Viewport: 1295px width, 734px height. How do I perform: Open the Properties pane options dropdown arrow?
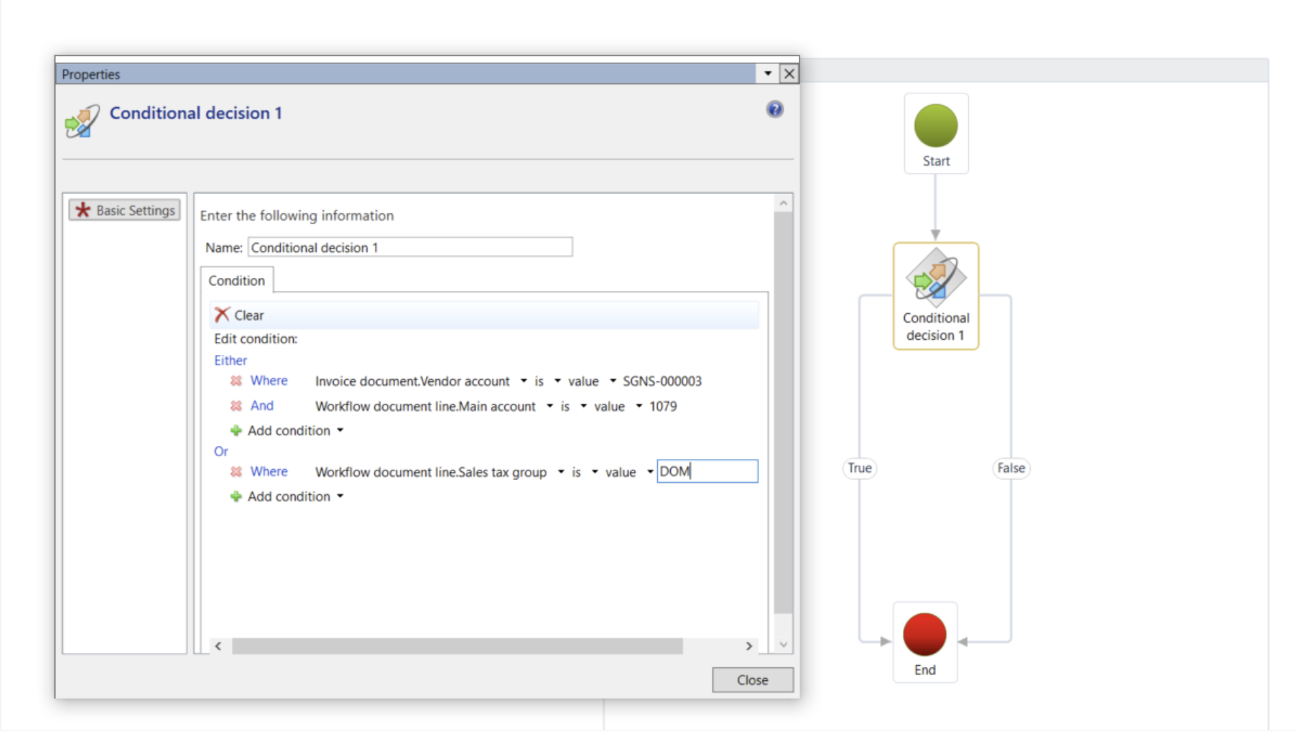pyautogui.click(x=767, y=74)
